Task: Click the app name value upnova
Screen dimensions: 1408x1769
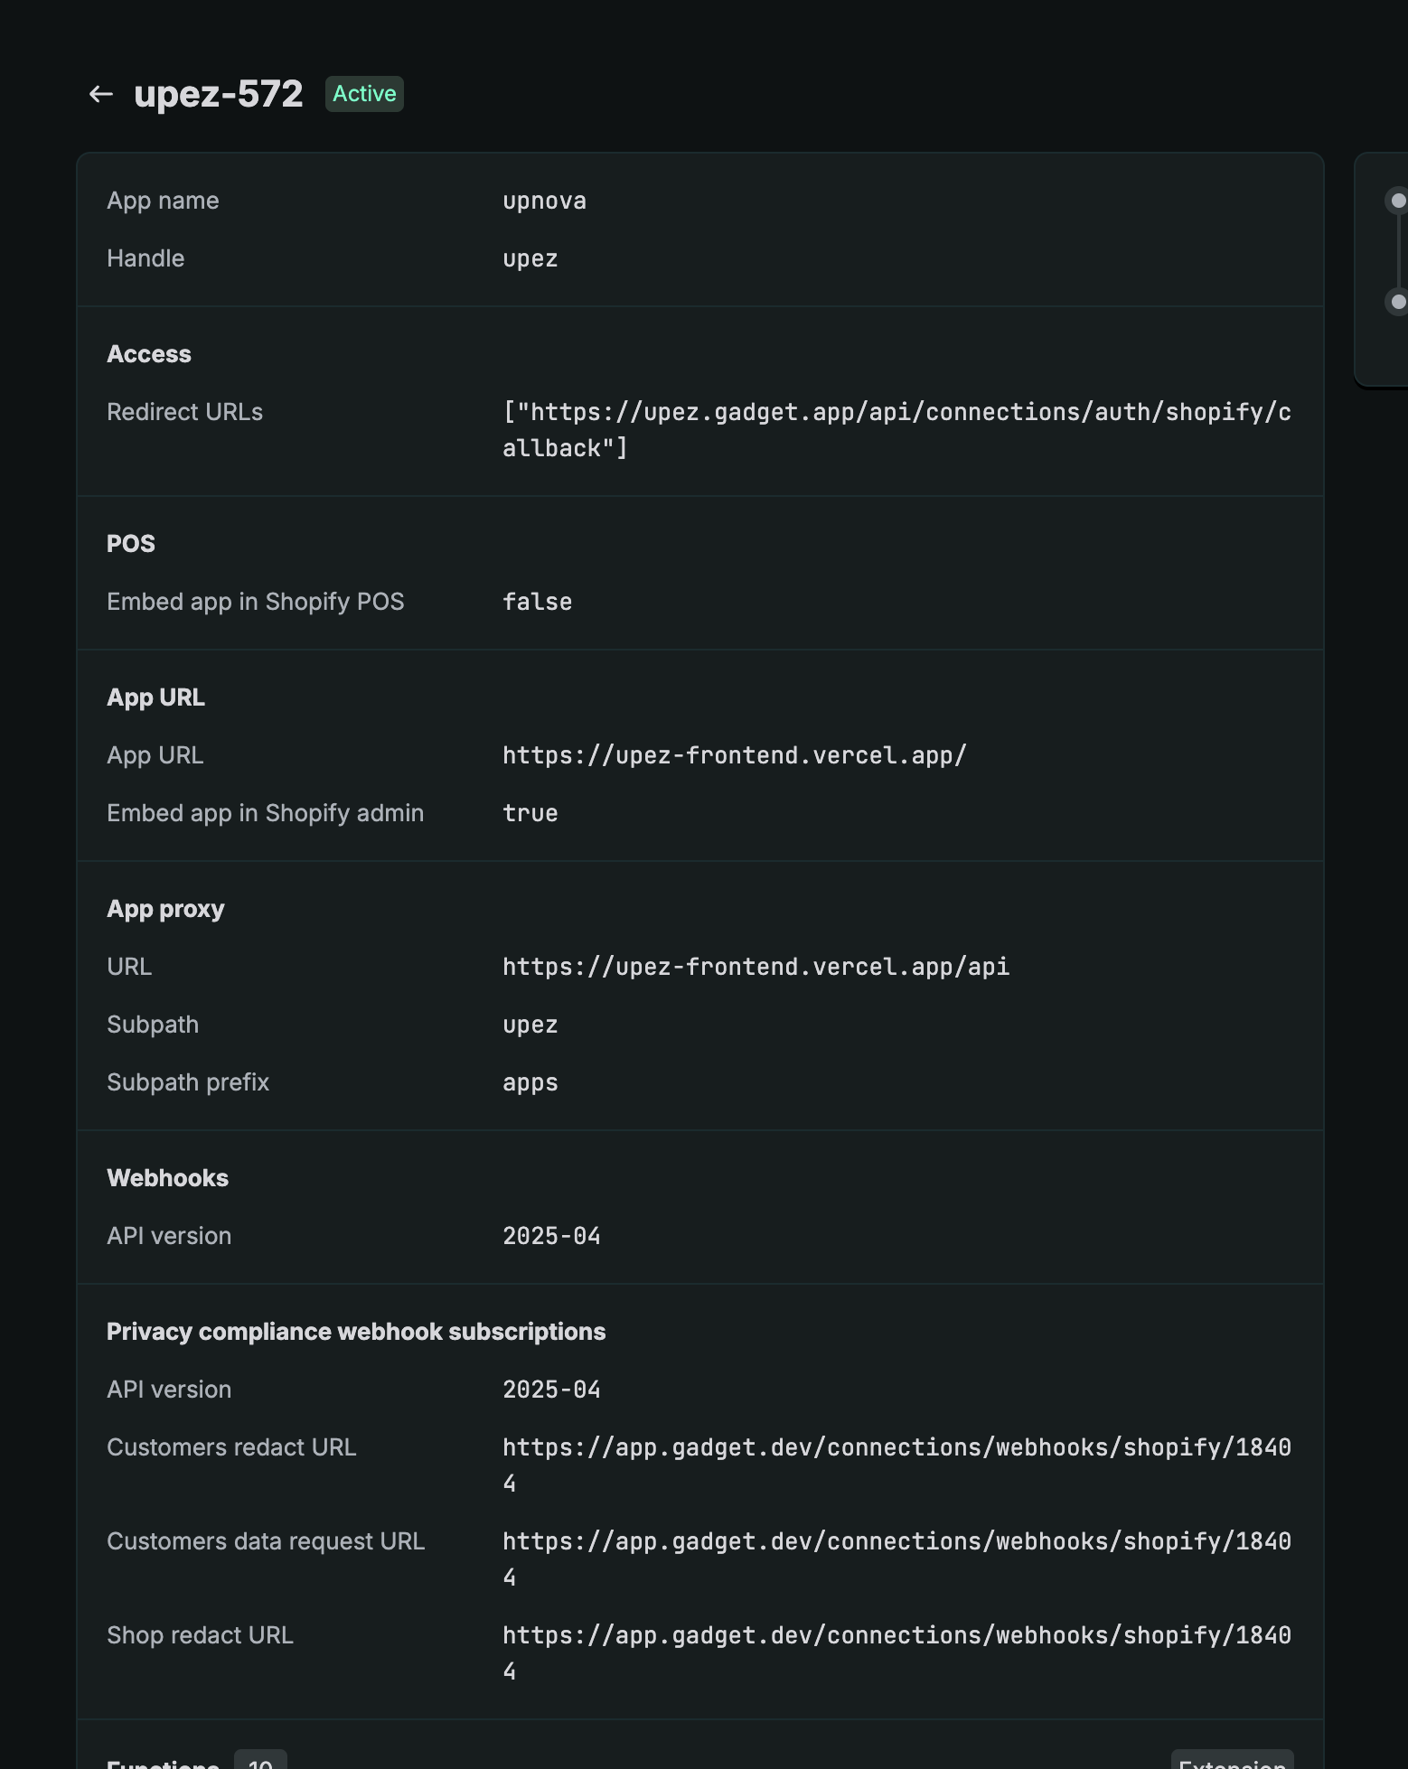Action: (544, 201)
